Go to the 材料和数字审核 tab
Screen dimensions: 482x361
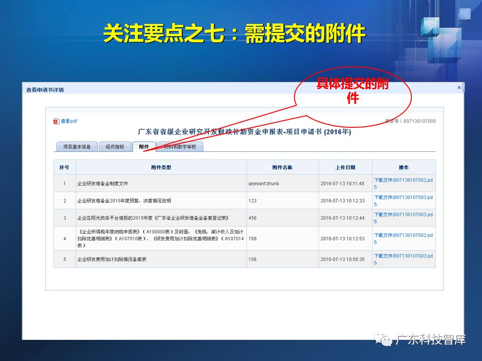click(180, 147)
